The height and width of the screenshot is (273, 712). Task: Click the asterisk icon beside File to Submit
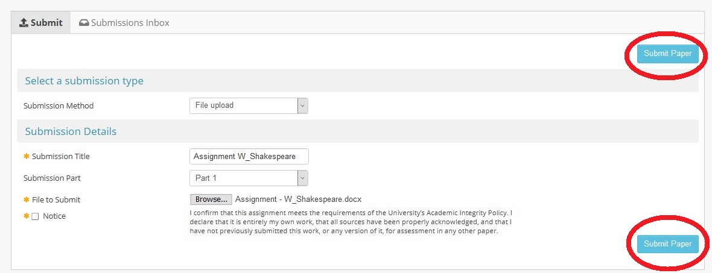26,200
